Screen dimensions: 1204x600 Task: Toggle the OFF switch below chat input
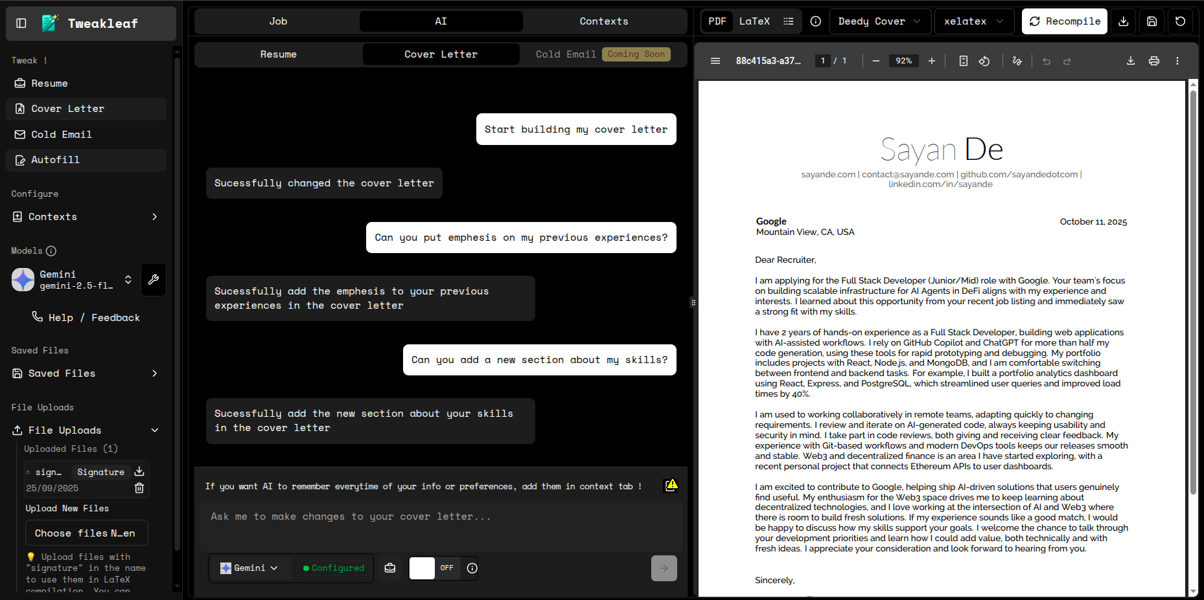click(434, 568)
